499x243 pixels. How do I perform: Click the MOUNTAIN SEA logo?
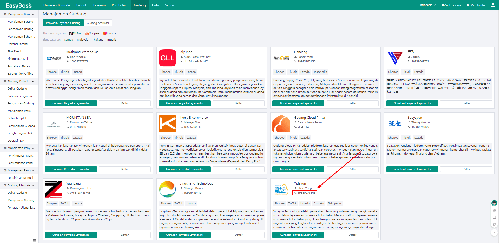click(54, 124)
